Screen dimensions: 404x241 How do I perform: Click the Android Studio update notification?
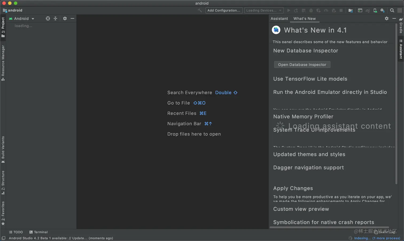[61, 238]
